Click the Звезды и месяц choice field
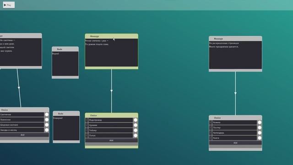Image resolution: width=293 pixels, height=165 pixels. click(22, 130)
